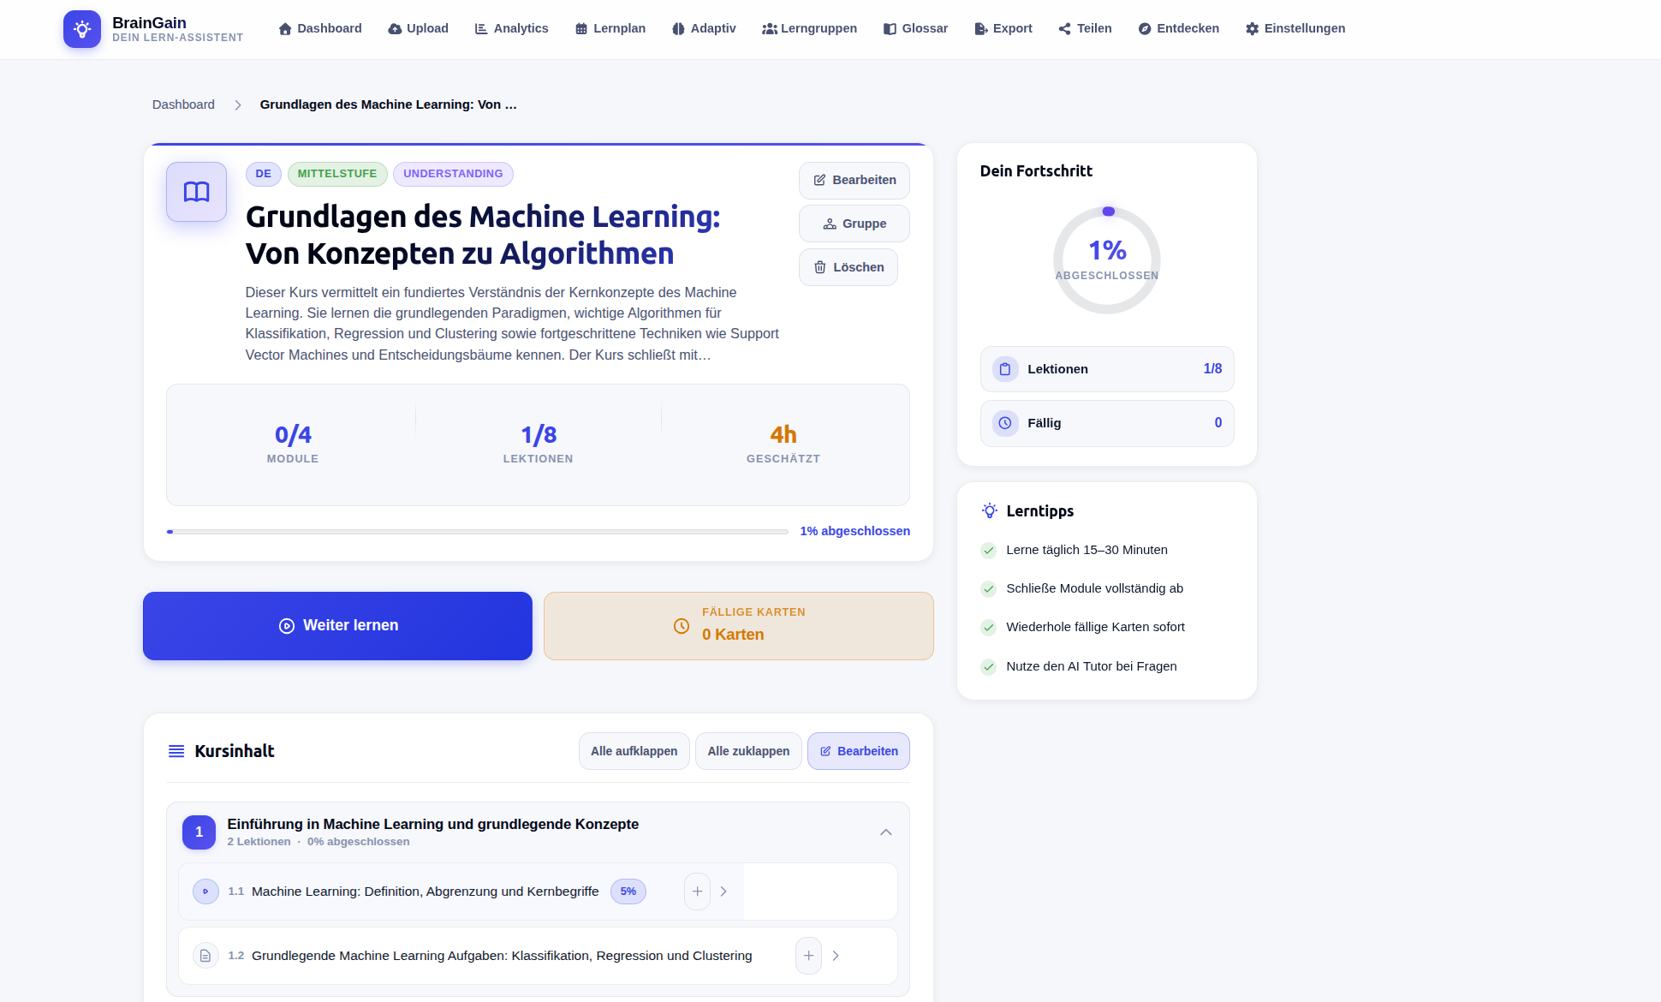Click Alle zuklappen button

[x=749, y=751]
